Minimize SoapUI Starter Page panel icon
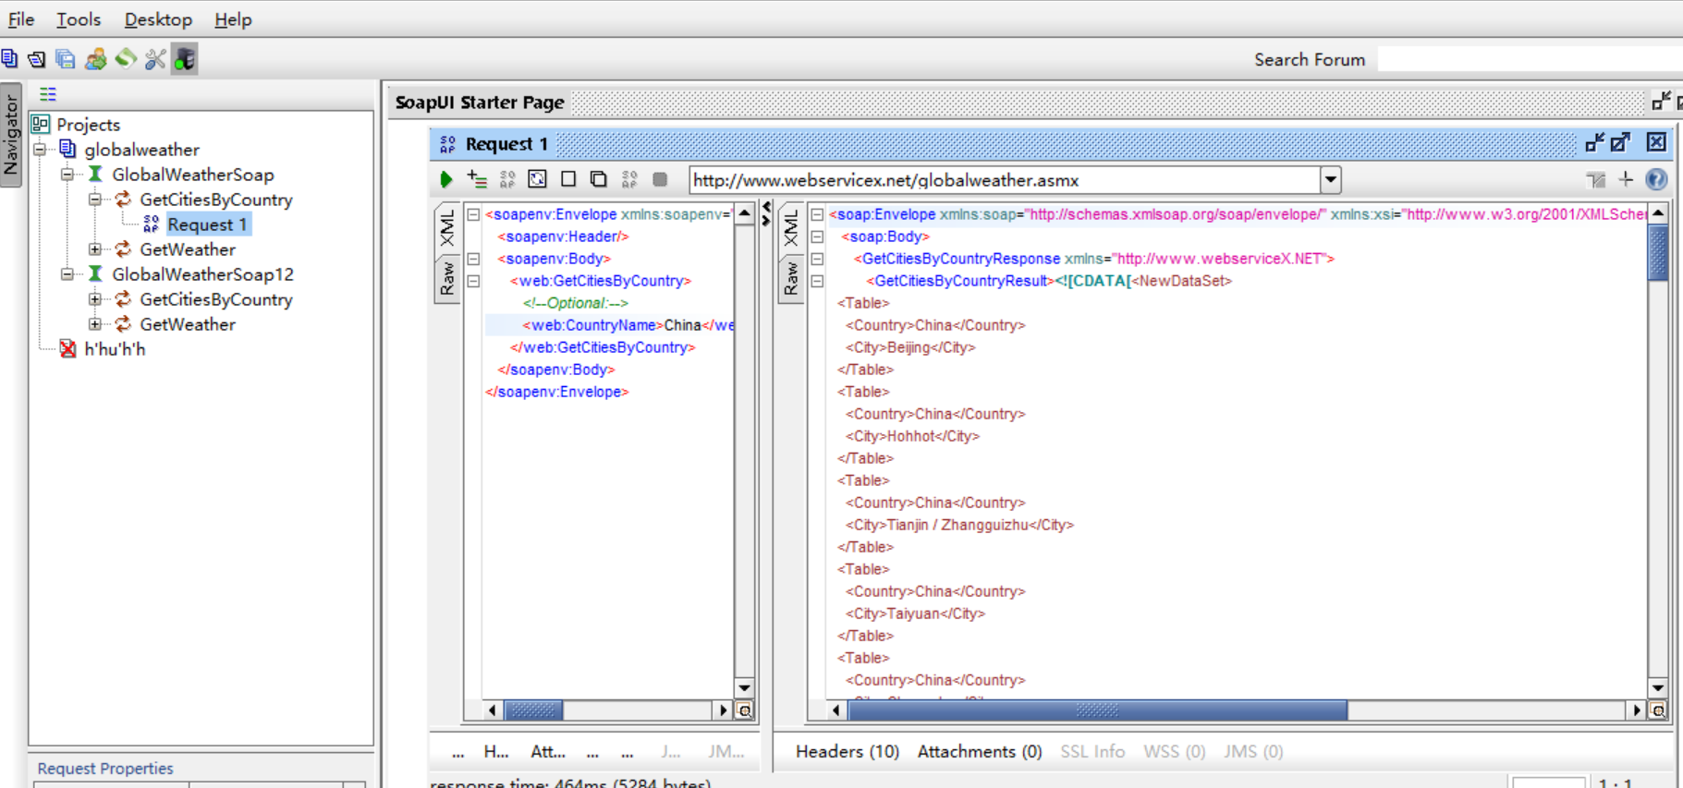This screenshot has width=1683, height=788. [1661, 101]
